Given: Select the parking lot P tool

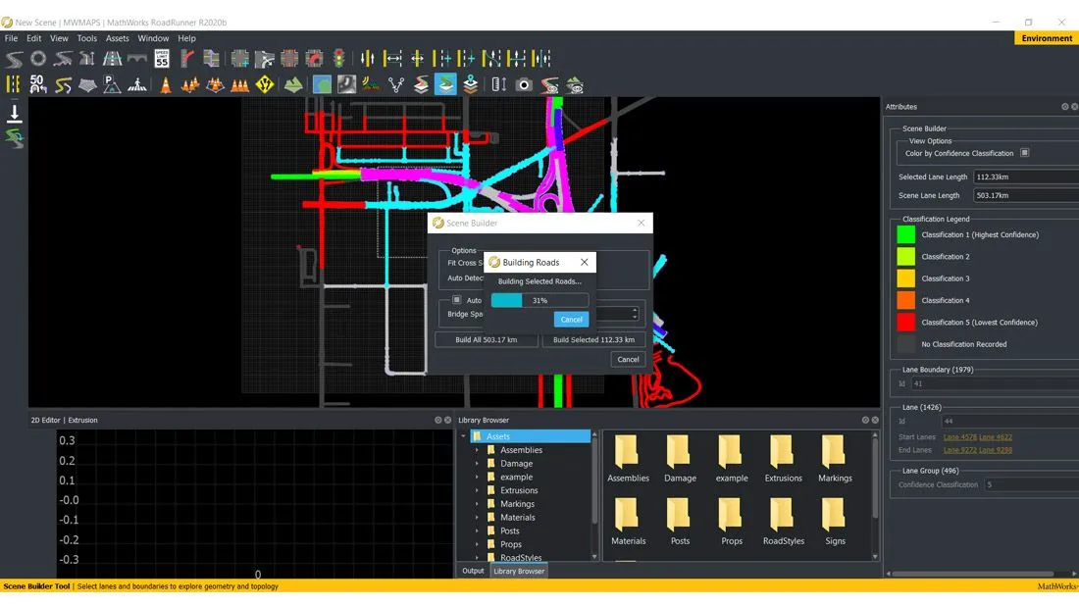Looking at the screenshot, I should (112, 84).
